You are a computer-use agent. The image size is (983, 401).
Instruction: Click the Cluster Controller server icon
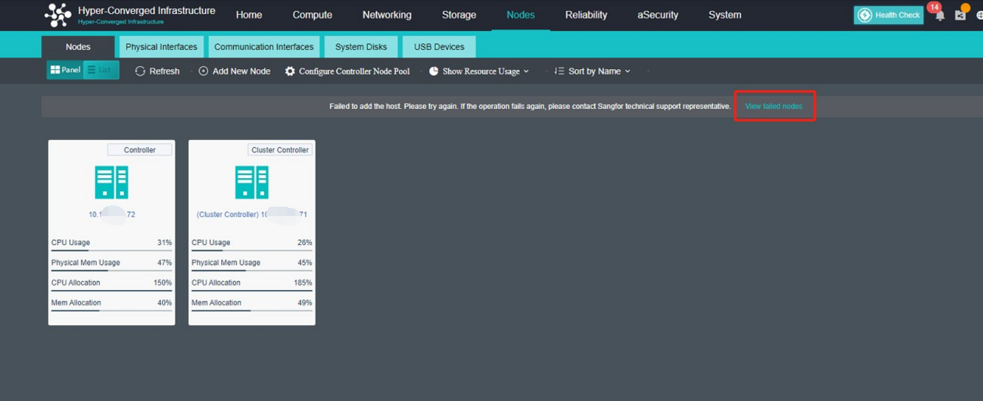[252, 182]
